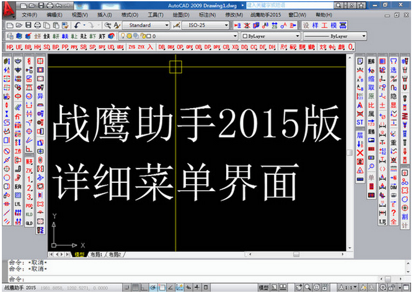The height and width of the screenshot is (293, 416).
Task: Open the ByLayer linetype dropdown
Action: coord(335,36)
